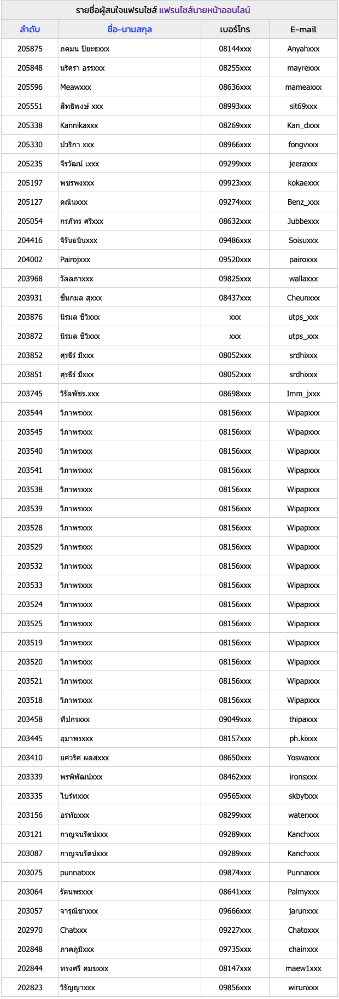The width and height of the screenshot is (339, 999).
Task: Open the แฟรนไชส์นายหน้าออนไลน์ link in title
Action: (204, 10)
